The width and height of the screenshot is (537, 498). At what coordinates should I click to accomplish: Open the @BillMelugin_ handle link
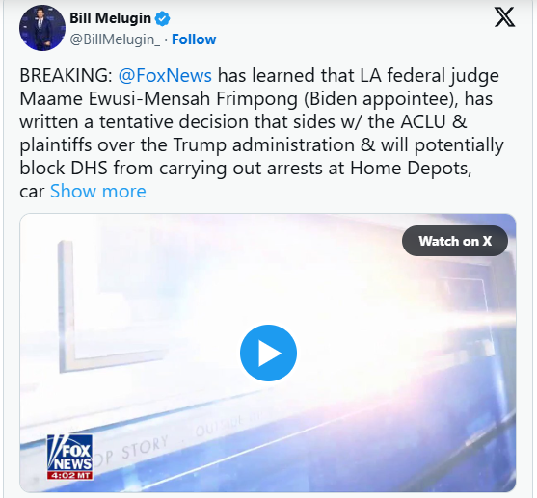point(115,39)
